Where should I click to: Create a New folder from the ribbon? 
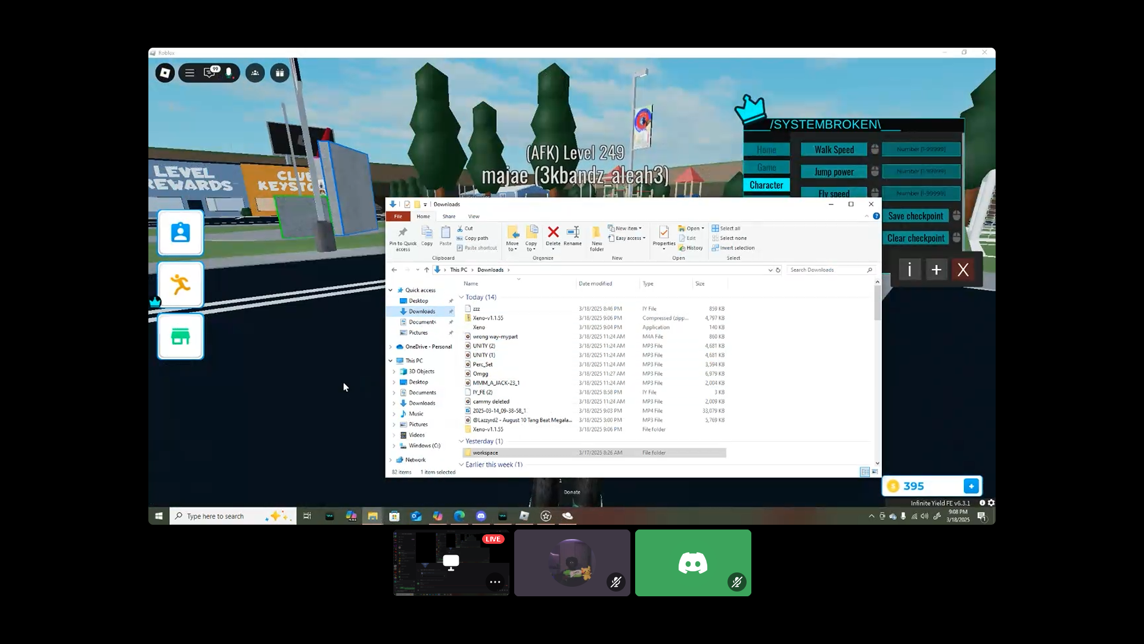(x=596, y=239)
